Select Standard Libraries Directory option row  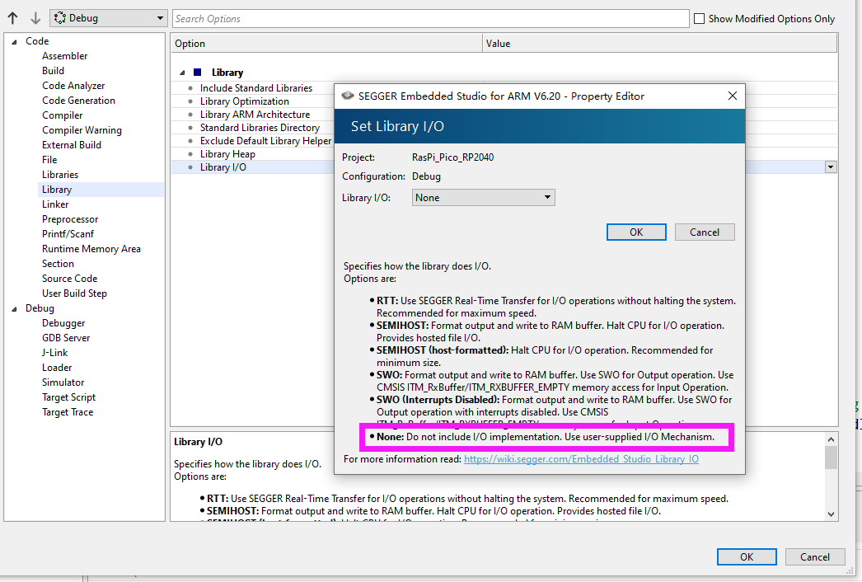coord(260,128)
